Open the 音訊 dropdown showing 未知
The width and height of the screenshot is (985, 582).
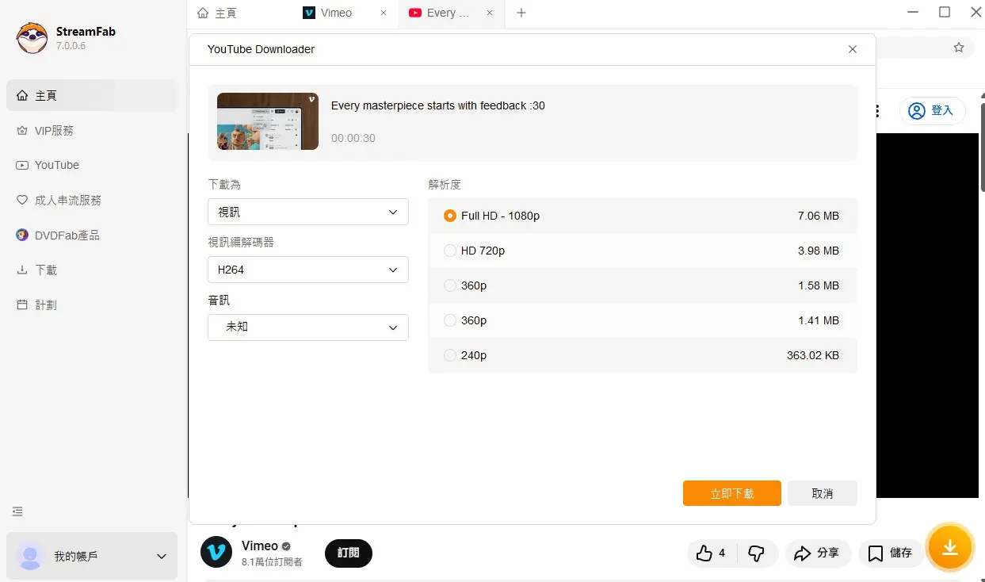[308, 327]
